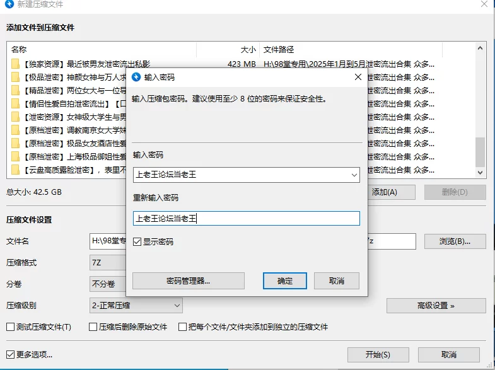Click the file list scrollbar thumb
This screenshot has width=495, height=370.
(480, 152)
